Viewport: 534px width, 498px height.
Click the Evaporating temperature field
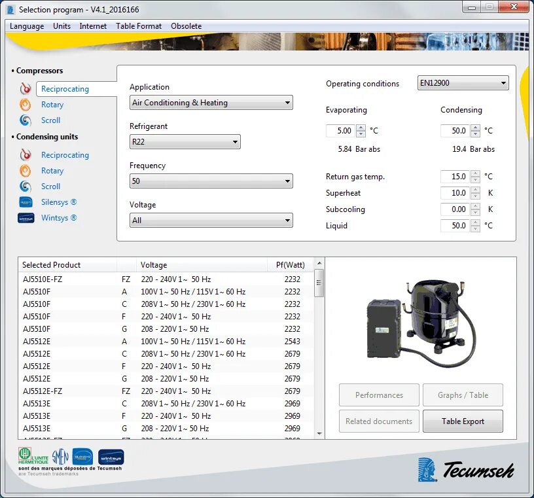coord(341,131)
